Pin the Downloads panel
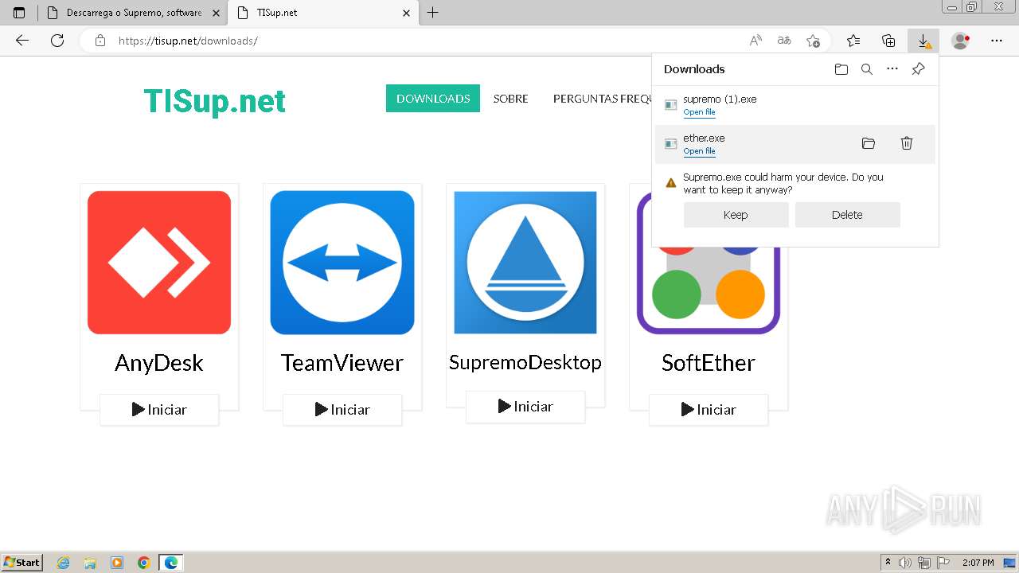Viewport: 1019px width, 573px height. click(918, 69)
